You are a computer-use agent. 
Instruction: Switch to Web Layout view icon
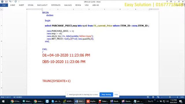coord(158,97)
